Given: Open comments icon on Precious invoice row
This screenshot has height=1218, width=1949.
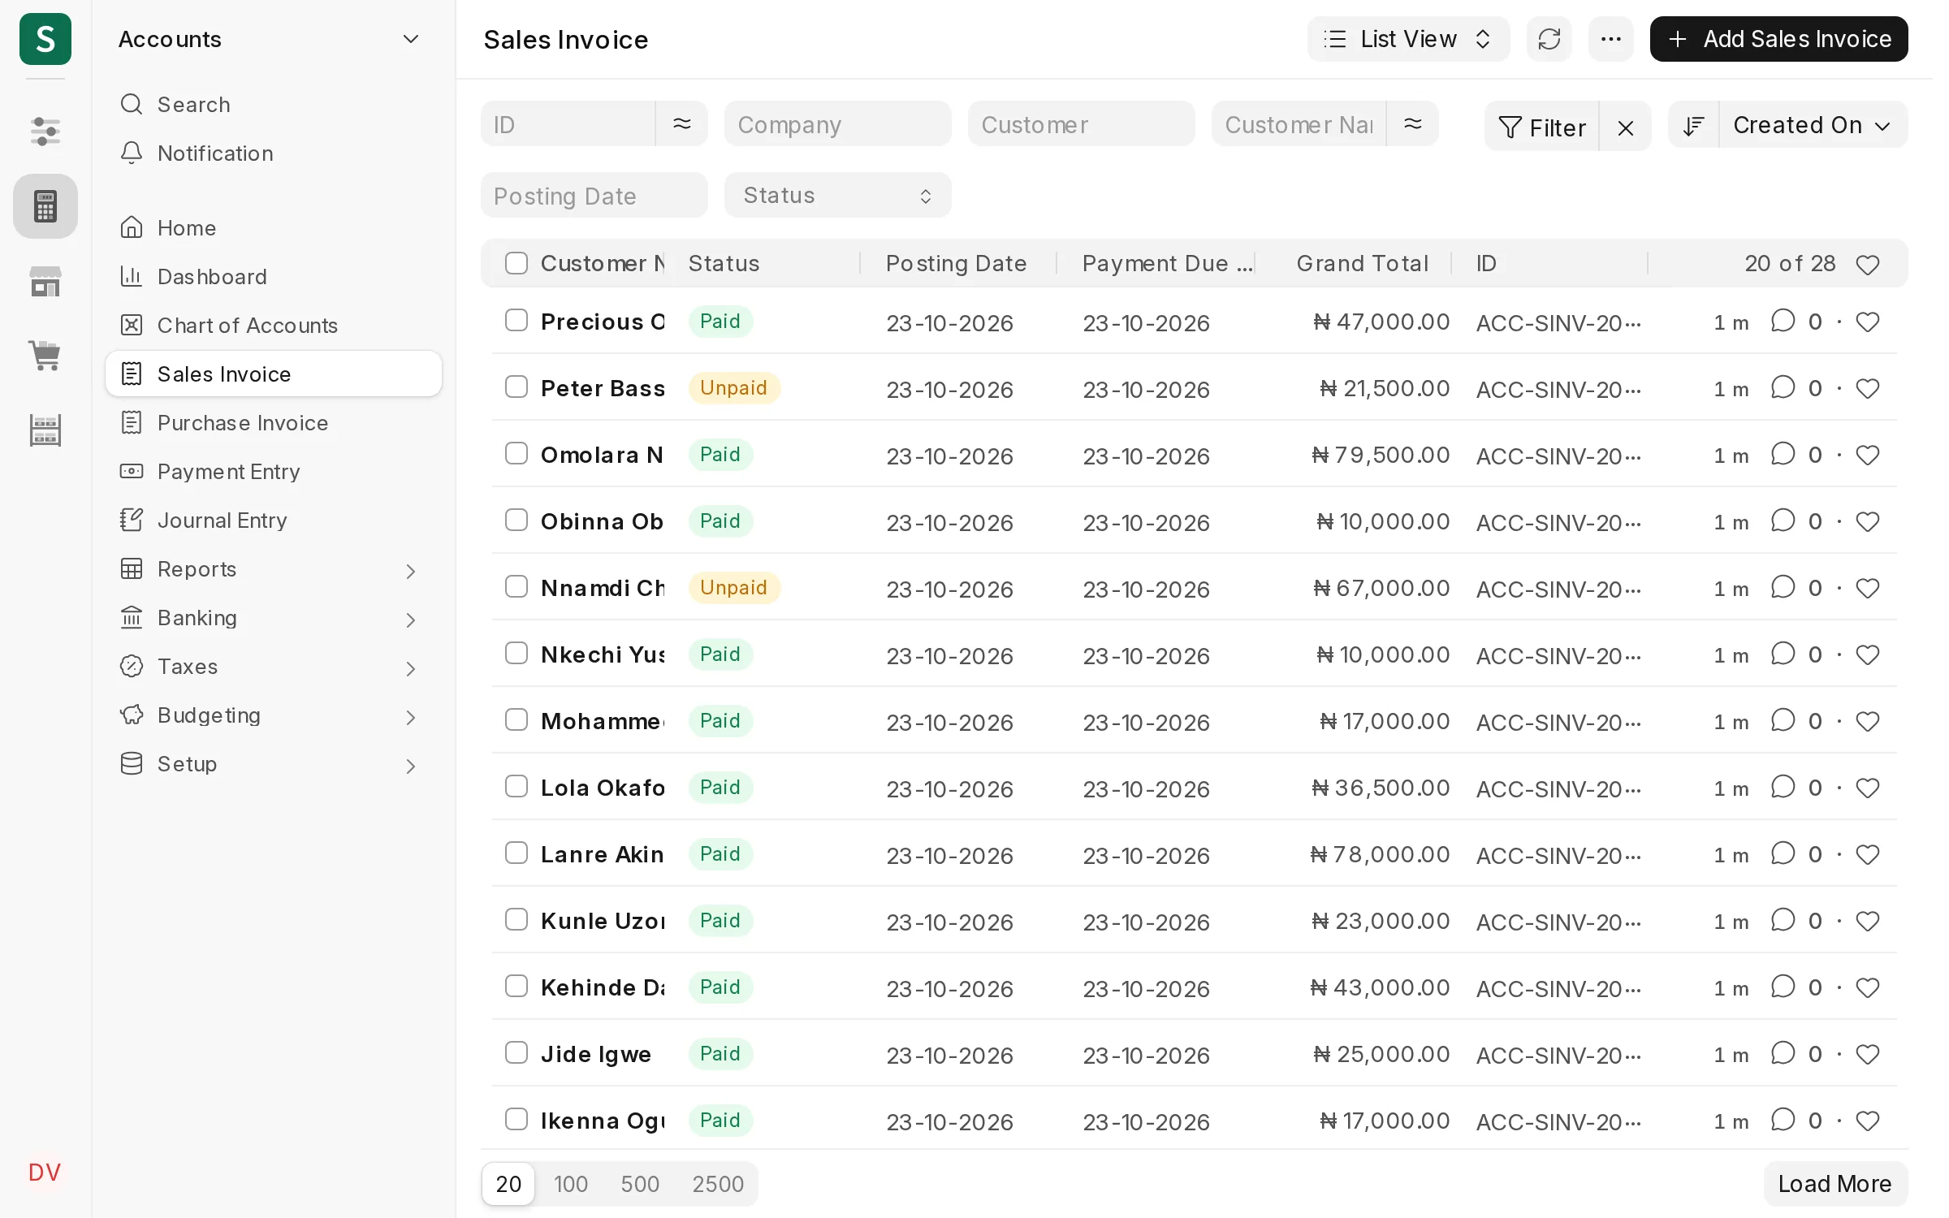Looking at the screenshot, I should 1783,321.
